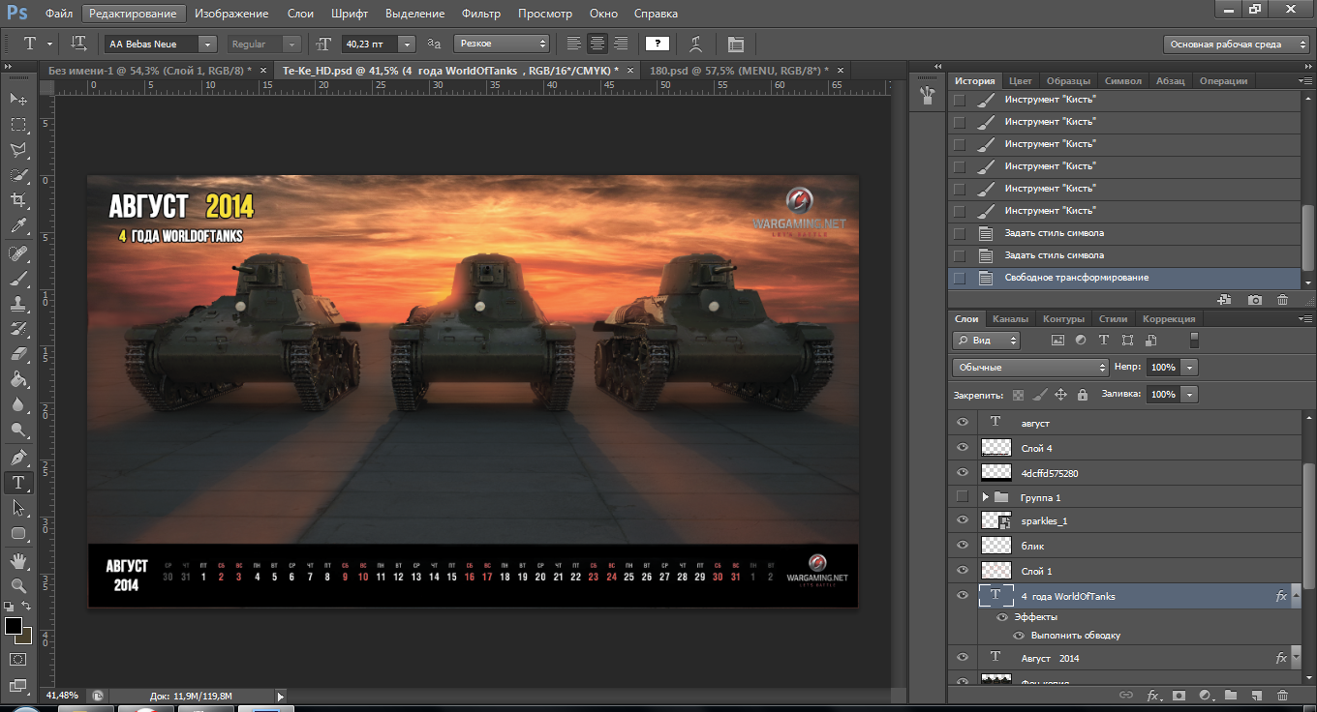Open the 'Обычные' blend mode dropdown
This screenshot has height=712, width=1317.
coord(1030,368)
